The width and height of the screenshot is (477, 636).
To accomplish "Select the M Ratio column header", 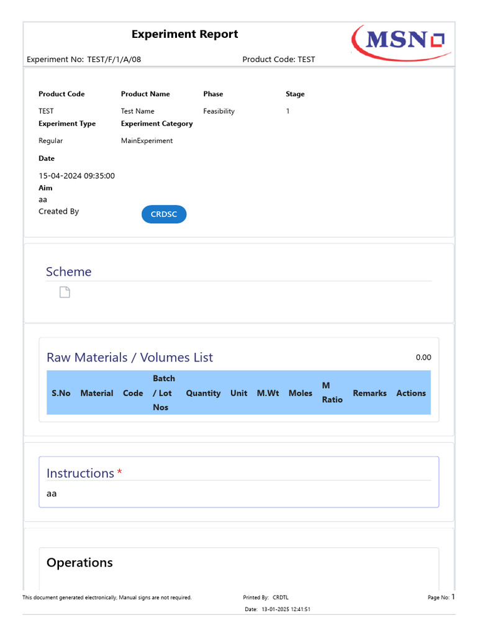I will 332,393.
